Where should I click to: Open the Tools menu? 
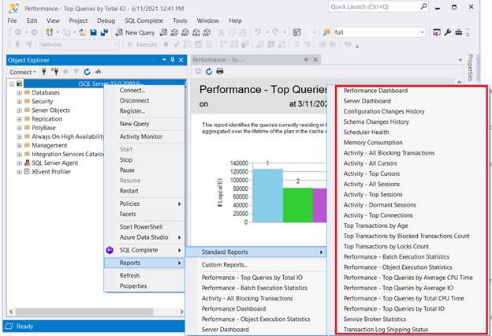180,21
